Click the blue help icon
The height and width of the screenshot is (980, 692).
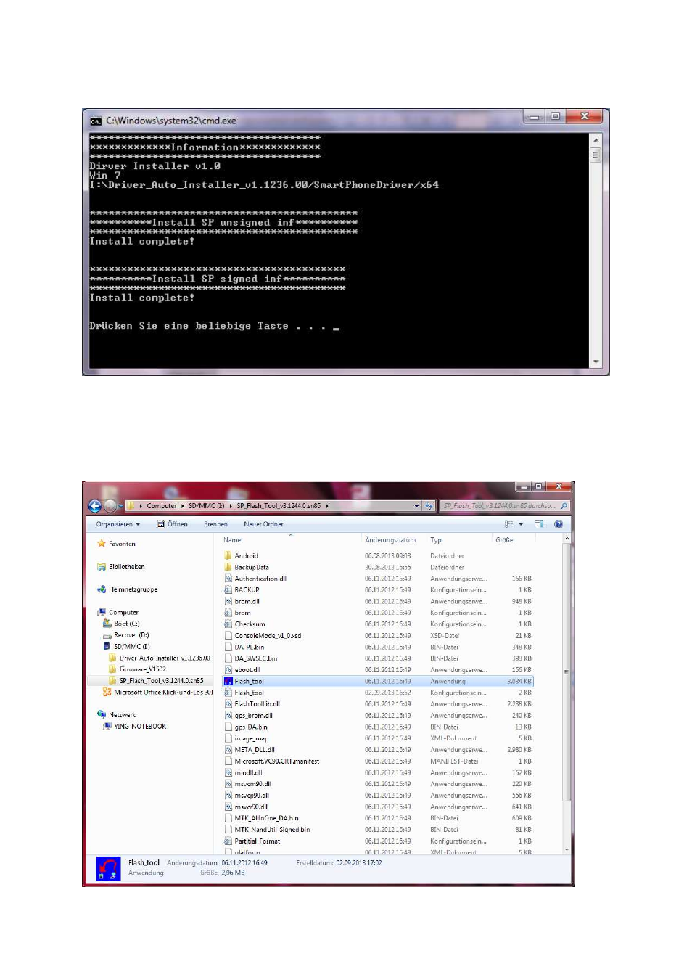click(x=559, y=524)
